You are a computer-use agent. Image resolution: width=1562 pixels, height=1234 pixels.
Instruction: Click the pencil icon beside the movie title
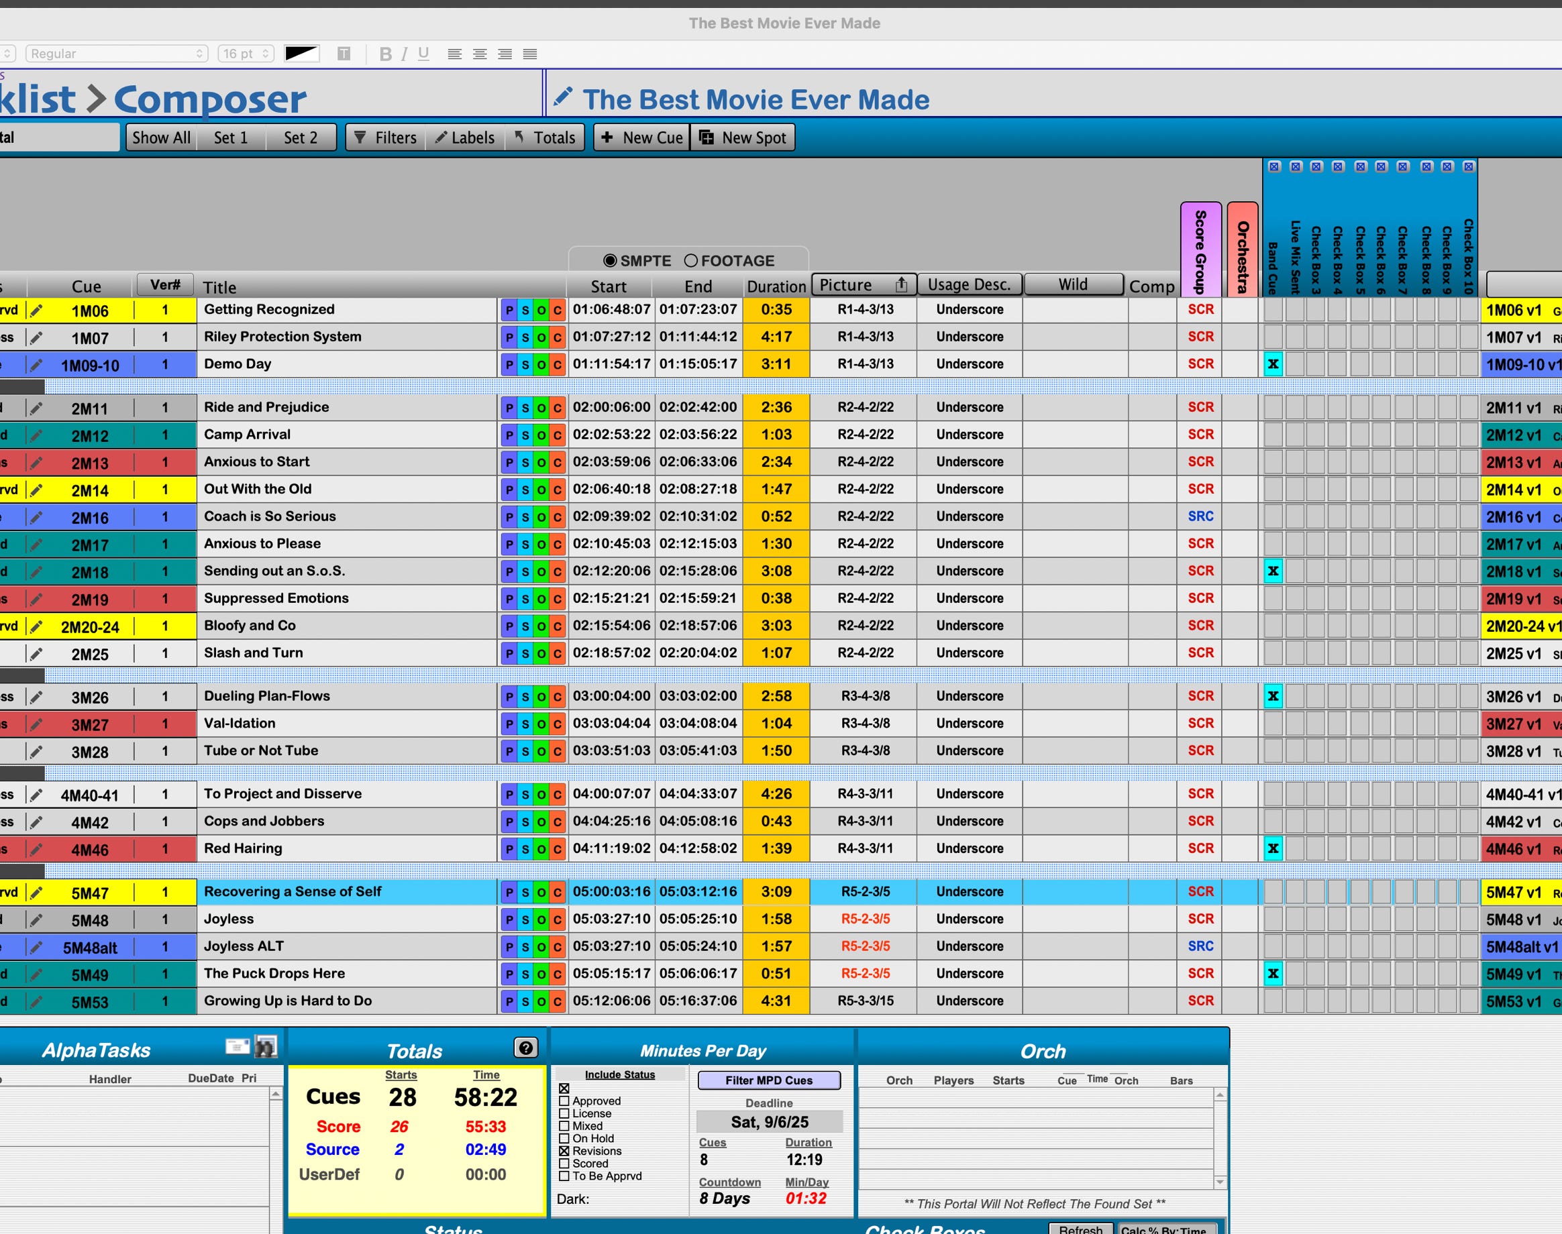(563, 97)
